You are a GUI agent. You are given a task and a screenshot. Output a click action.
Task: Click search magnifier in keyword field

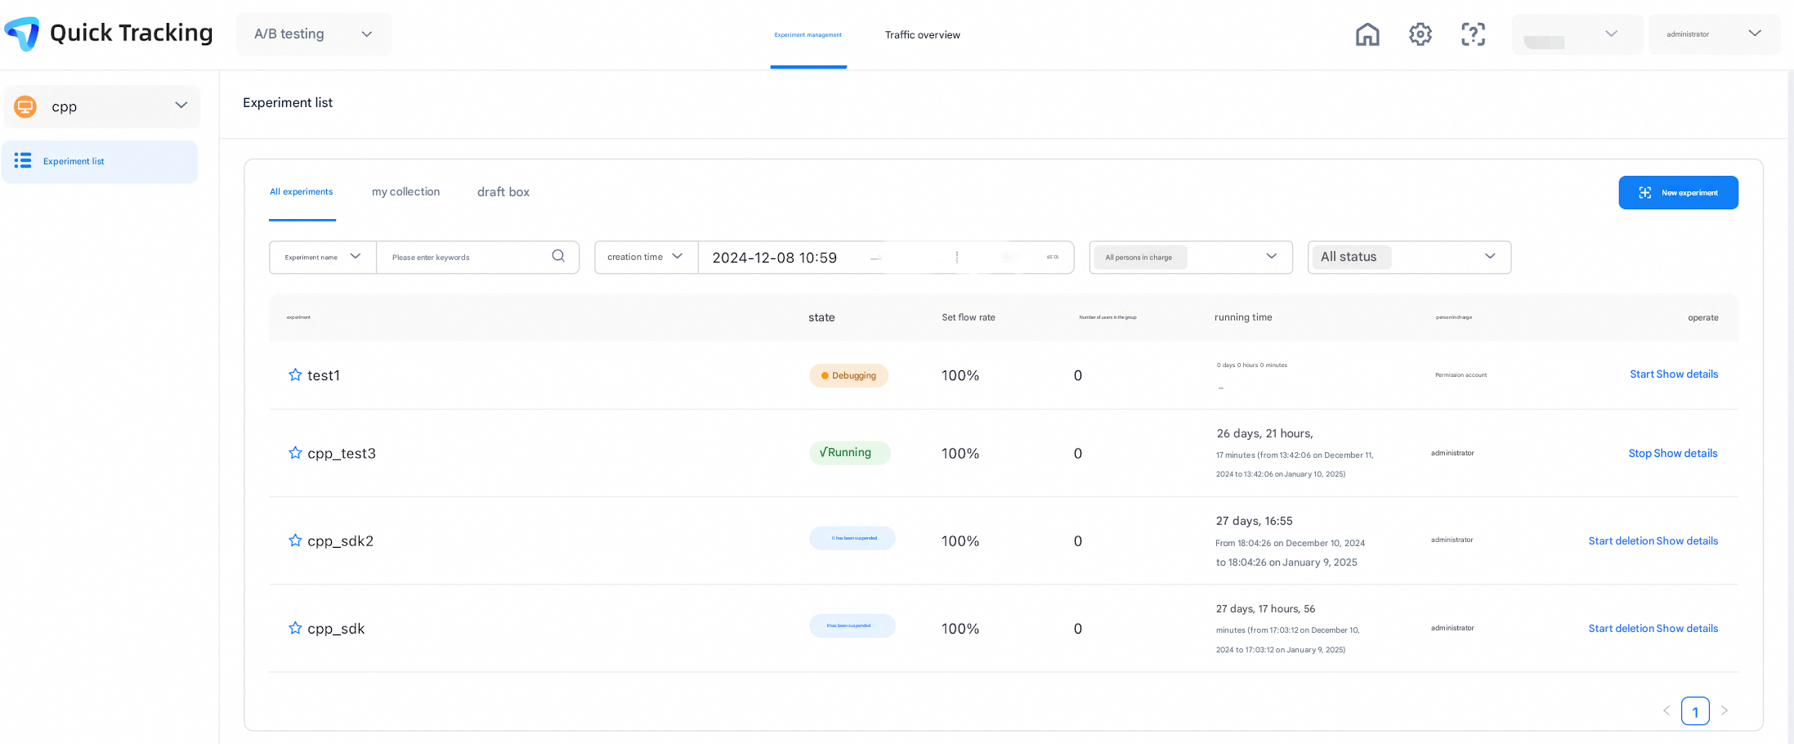tap(558, 256)
